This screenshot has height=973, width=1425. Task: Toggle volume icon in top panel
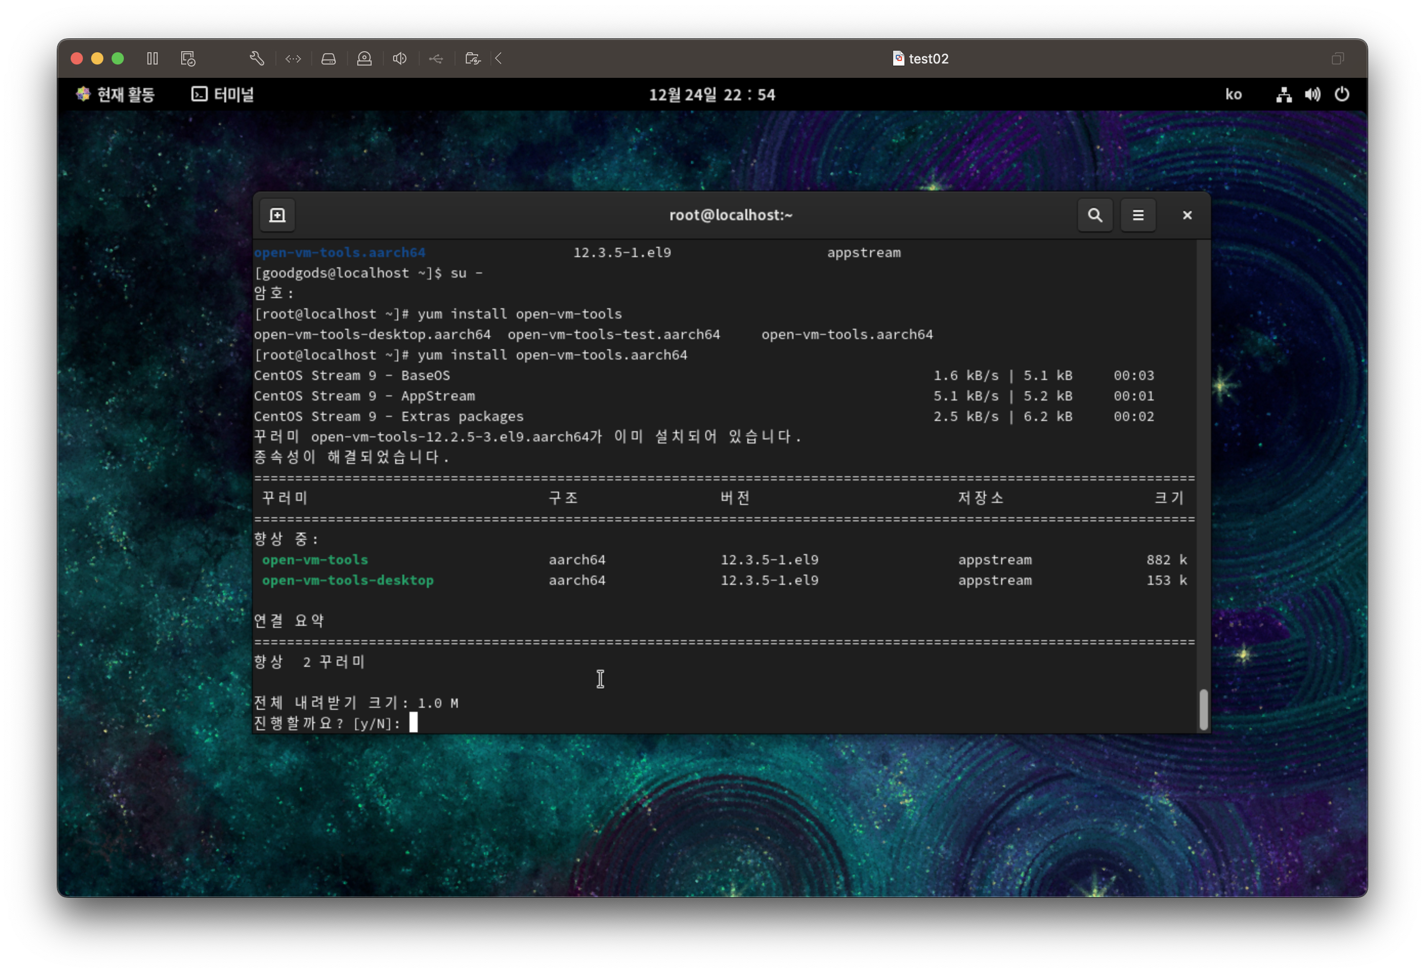coord(1312,94)
